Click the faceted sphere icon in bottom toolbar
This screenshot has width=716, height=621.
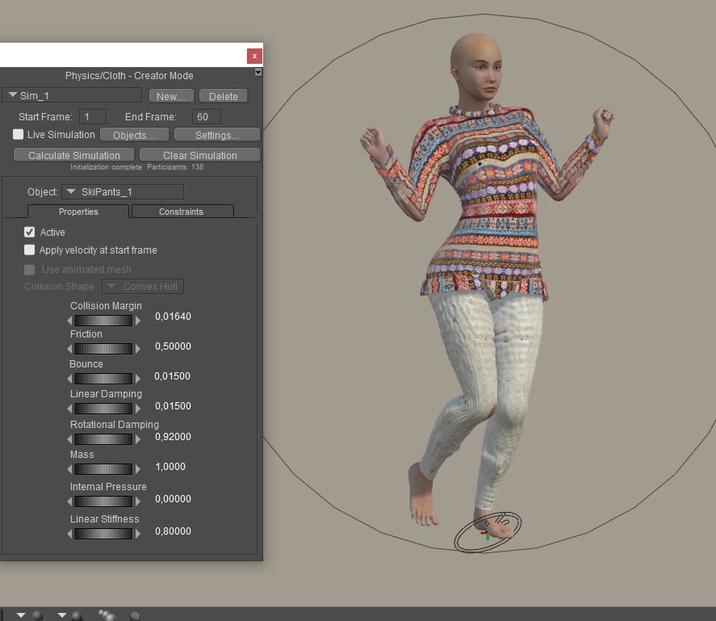135,615
